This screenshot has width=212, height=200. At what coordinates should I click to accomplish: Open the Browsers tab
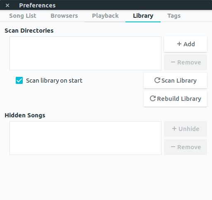point(64,16)
